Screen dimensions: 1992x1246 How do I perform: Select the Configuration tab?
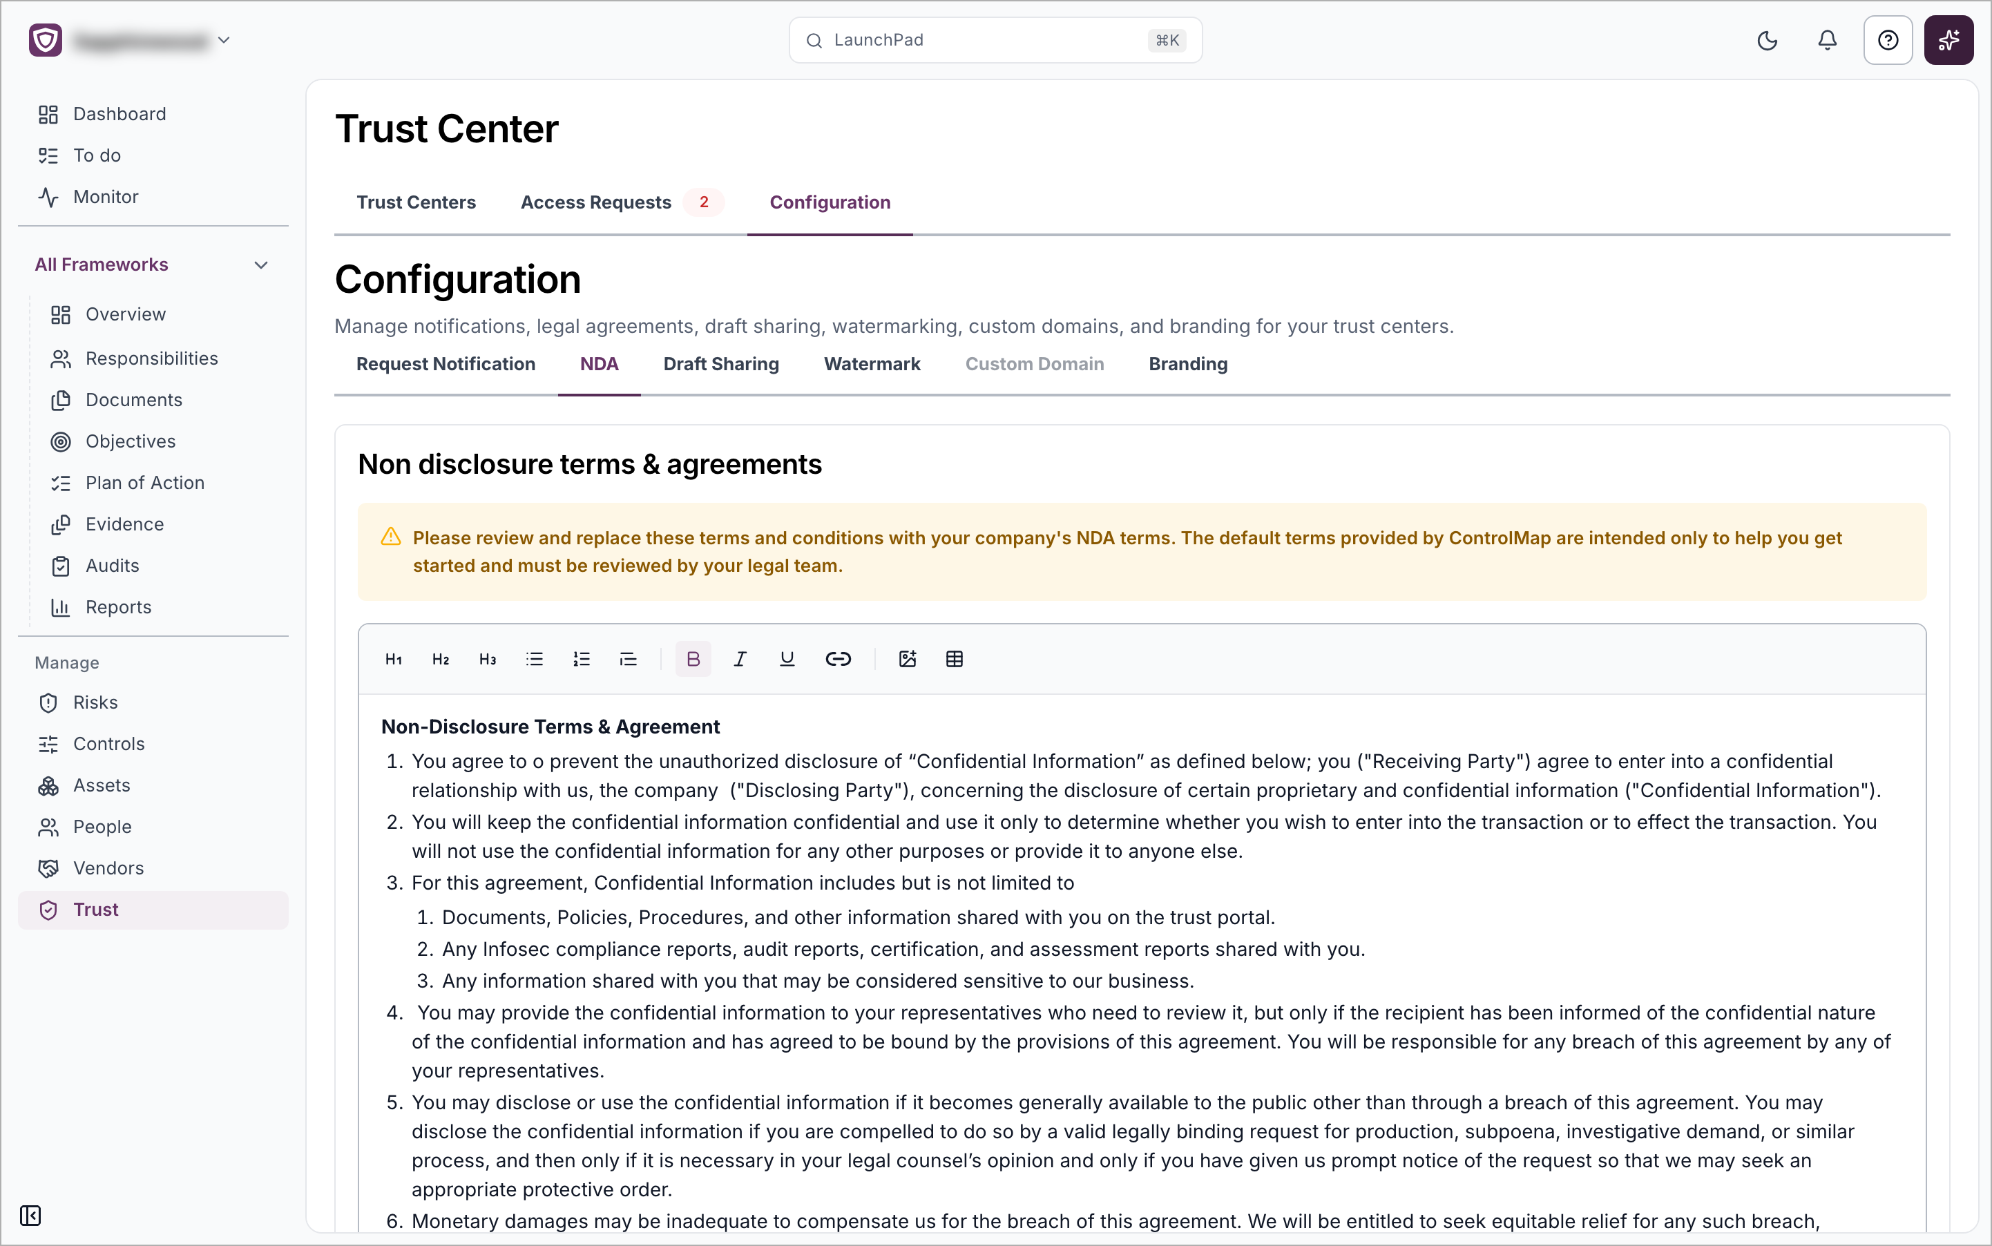coord(830,202)
